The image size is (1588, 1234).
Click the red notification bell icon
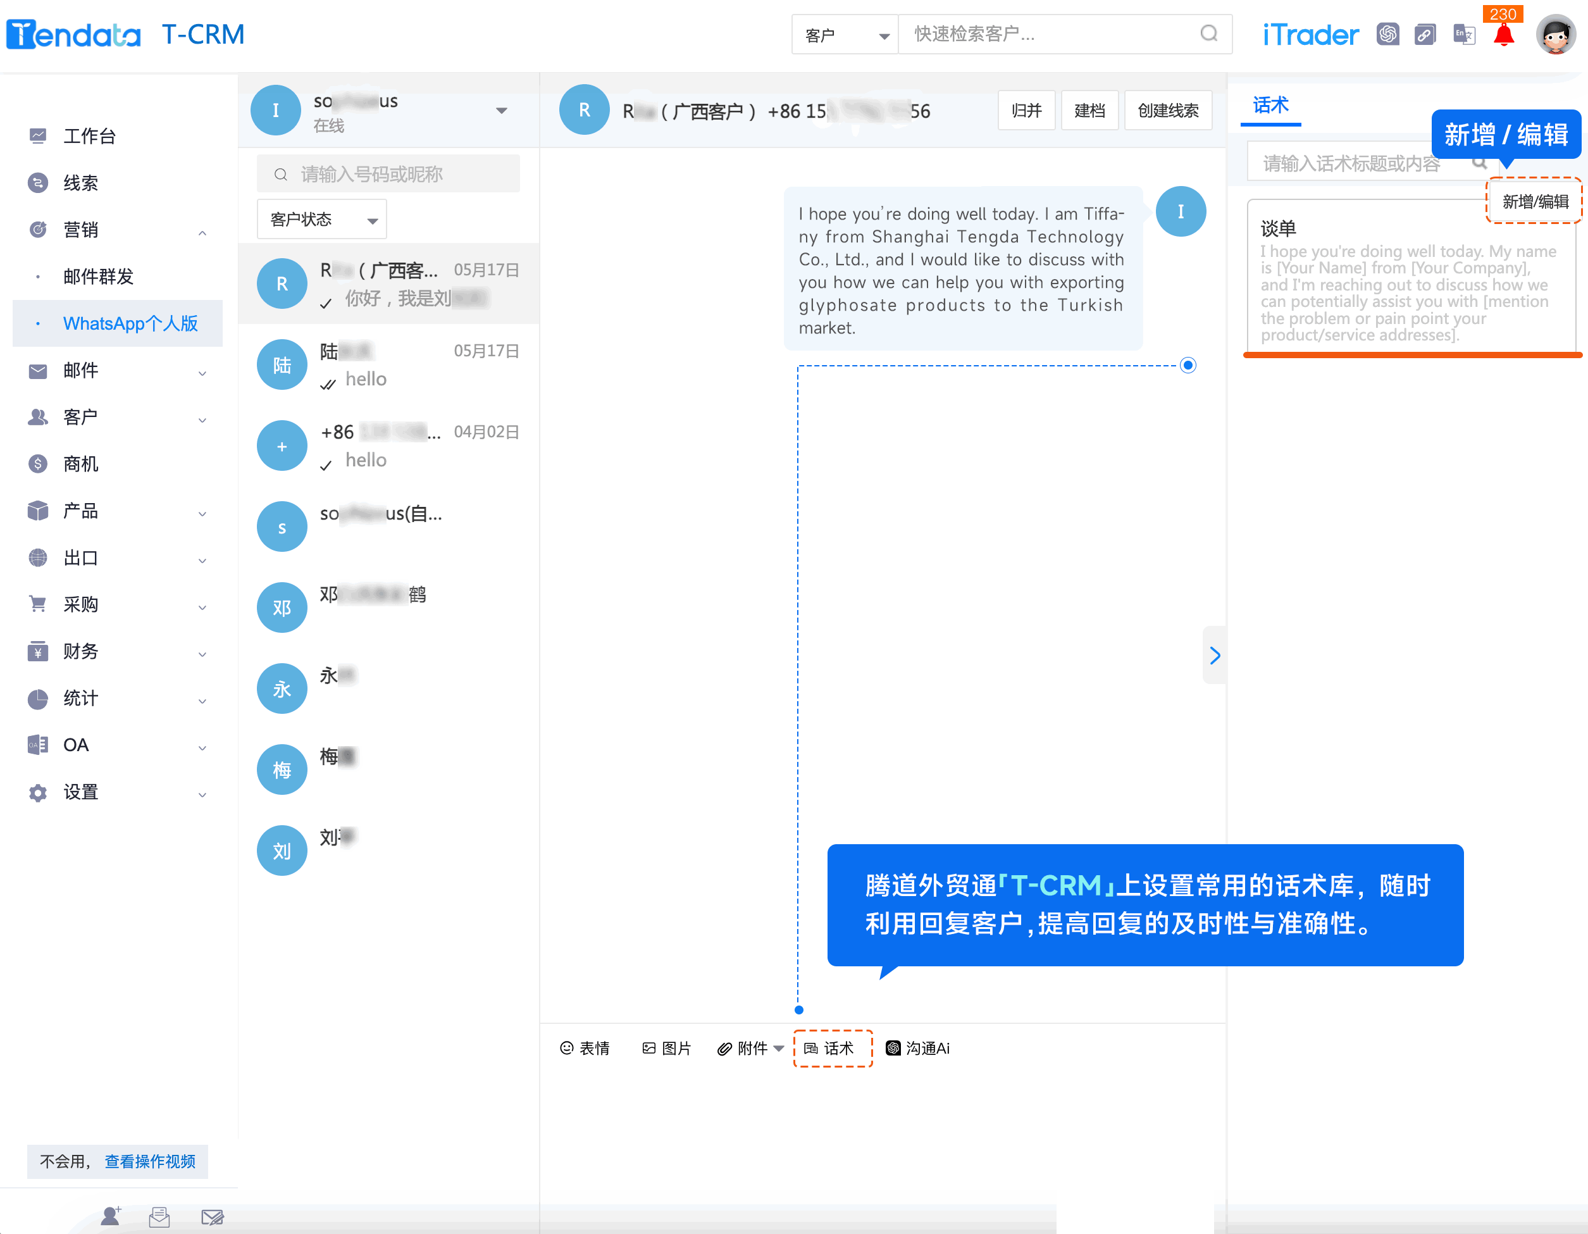(x=1503, y=35)
